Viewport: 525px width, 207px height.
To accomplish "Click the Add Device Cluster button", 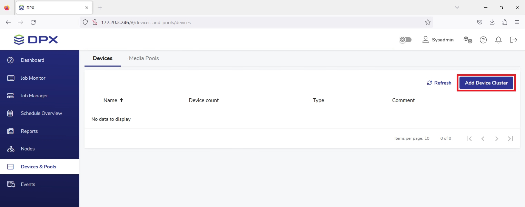I will [486, 83].
